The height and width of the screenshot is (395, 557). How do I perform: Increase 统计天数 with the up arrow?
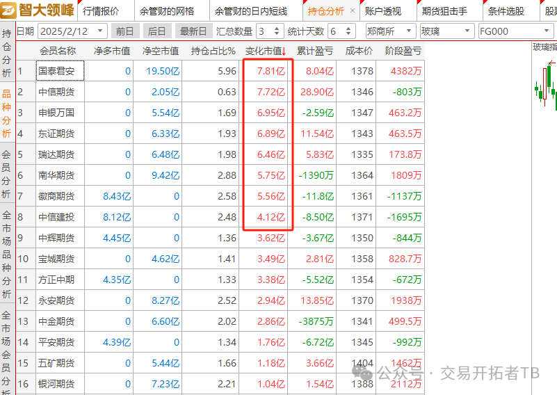pos(348,28)
